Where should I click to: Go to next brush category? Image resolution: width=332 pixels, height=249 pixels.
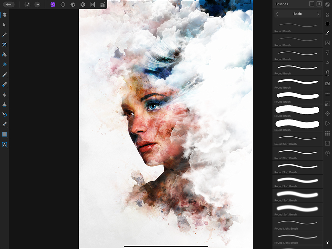pyautogui.click(x=318, y=14)
